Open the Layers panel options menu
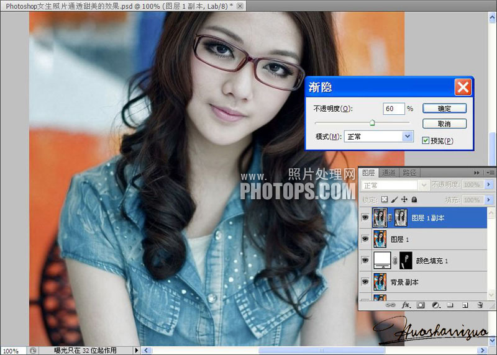Image resolution: width=497 pixels, height=355 pixels. point(490,173)
